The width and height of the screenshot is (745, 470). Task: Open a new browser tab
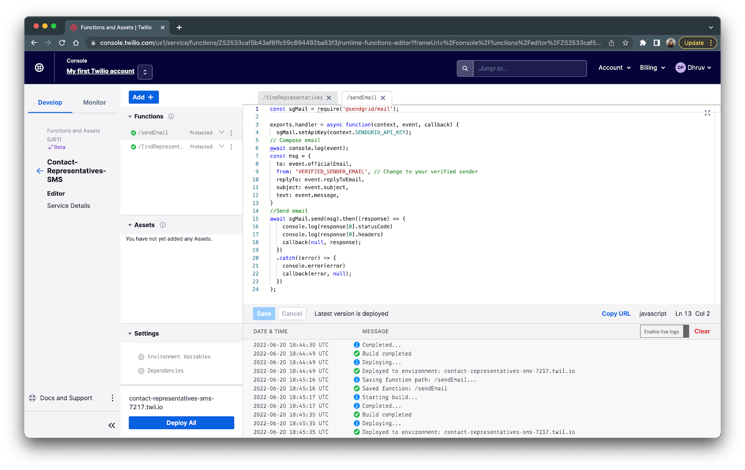(179, 27)
